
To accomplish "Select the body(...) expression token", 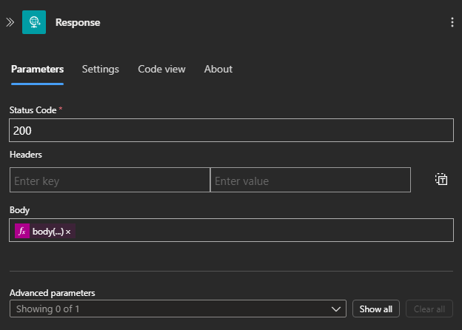I will 47,232.
